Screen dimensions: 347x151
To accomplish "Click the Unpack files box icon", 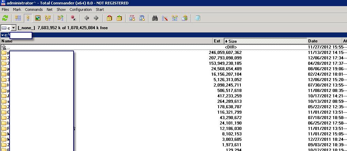I will (x=119, y=18).
